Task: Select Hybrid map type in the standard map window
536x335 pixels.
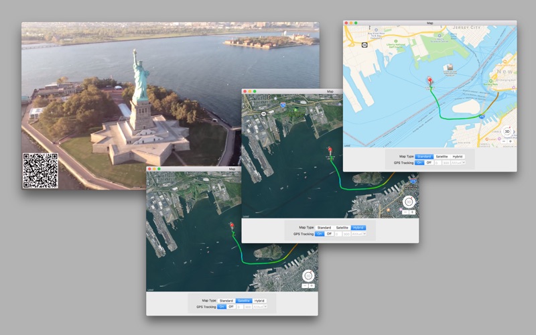Action: point(458,157)
